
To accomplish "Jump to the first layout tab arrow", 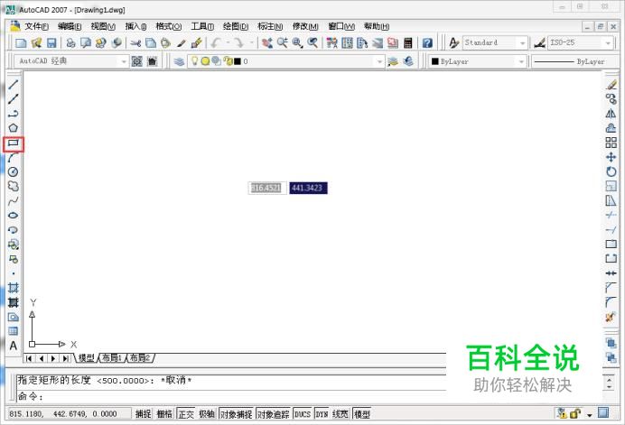I will 29,358.
